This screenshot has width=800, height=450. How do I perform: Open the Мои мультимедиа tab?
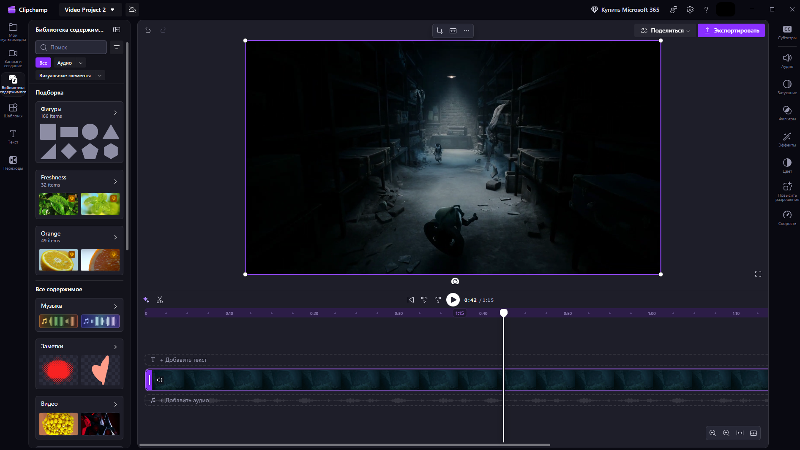click(x=13, y=32)
